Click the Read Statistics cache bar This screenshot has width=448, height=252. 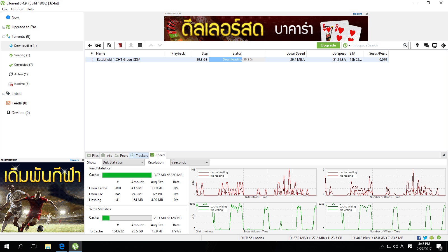click(127, 175)
